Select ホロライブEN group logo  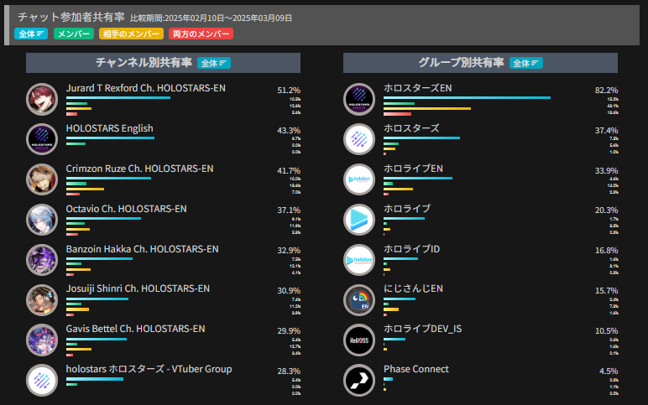(359, 179)
